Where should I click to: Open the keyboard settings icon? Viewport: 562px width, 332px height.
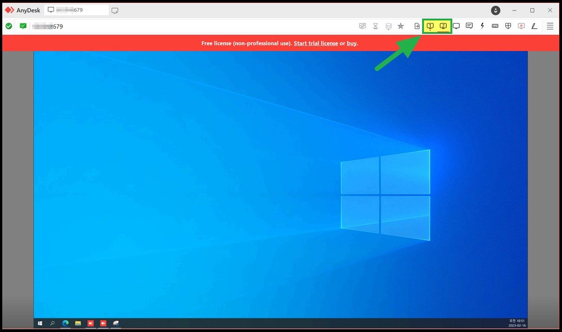click(x=495, y=26)
